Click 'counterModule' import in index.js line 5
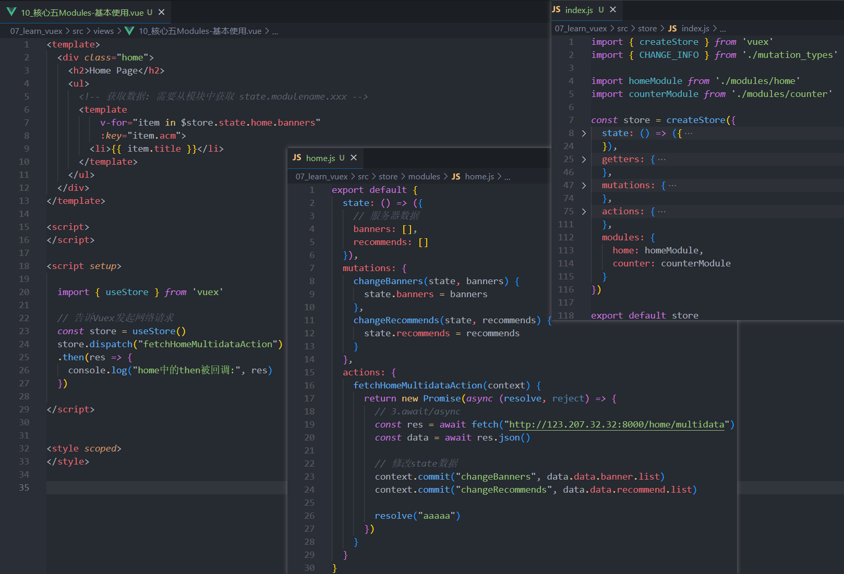 tap(664, 94)
